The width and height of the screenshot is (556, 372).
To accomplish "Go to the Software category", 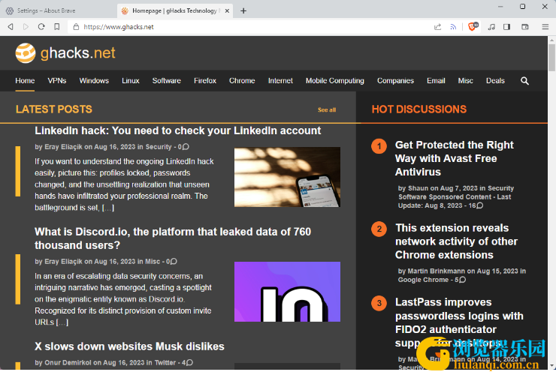I will [x=167, y=81].
